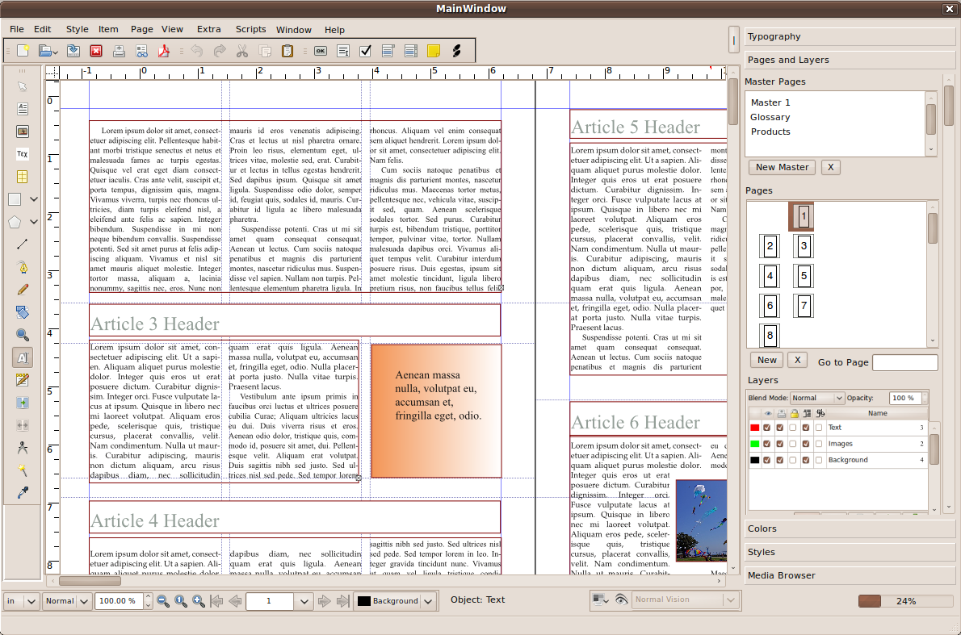Select the Glossary master page
Image resolution: width=961 pixels, height=635 pixels.
(770, 117)
